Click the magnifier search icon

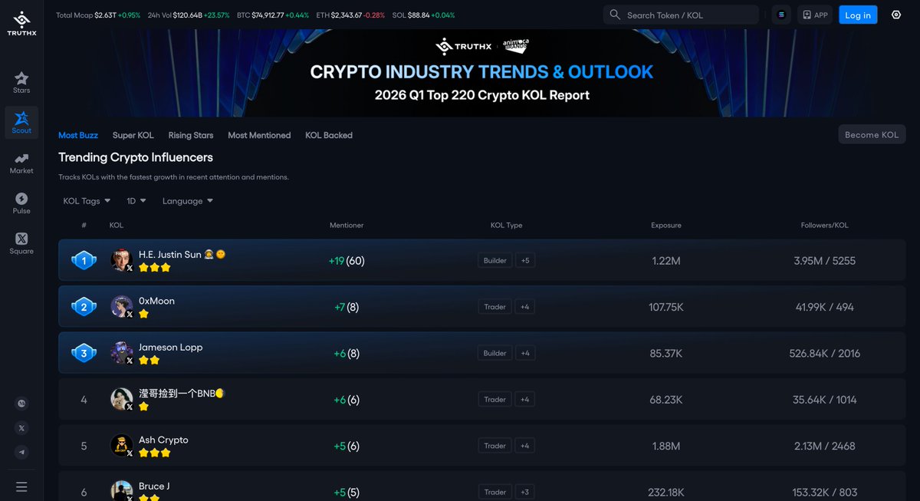(615, 15)
